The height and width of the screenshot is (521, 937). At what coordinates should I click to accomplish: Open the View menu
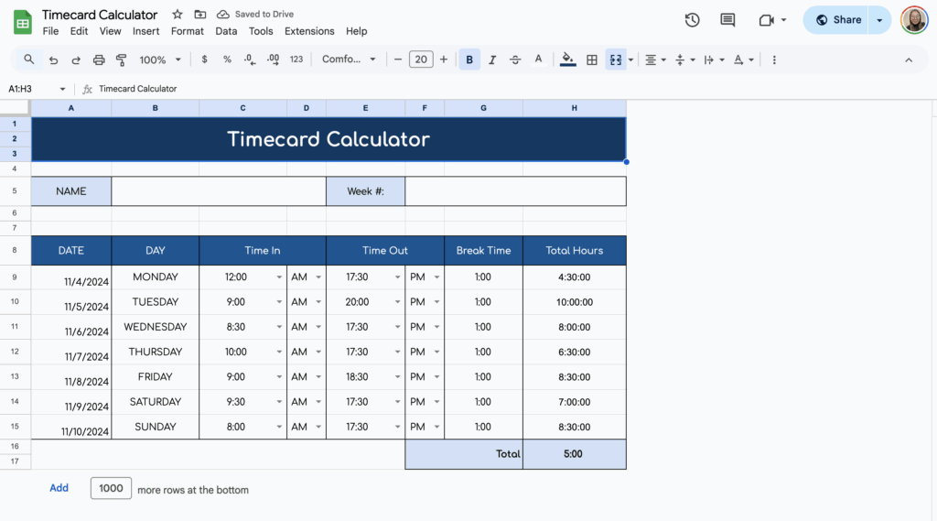point(110,31)
